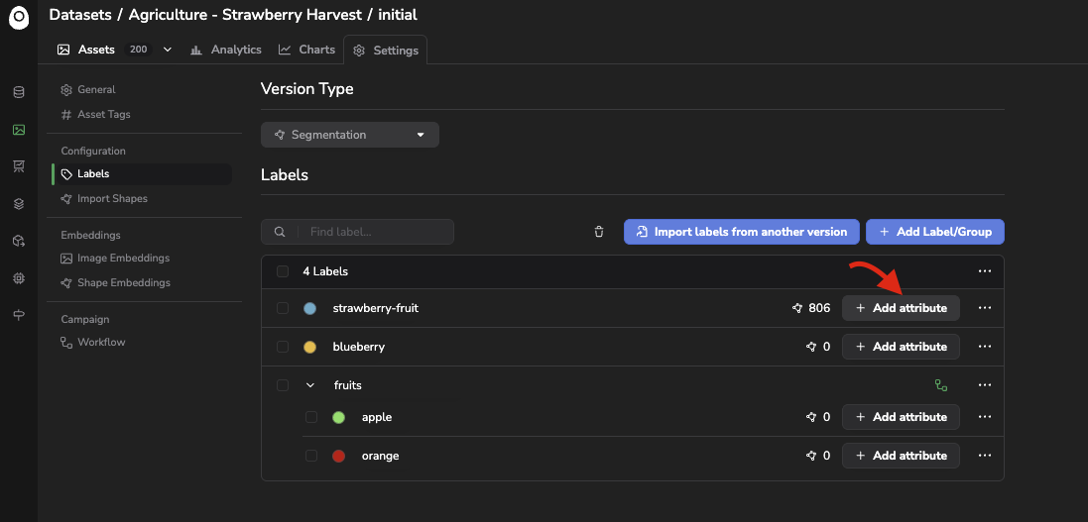The image size is (1088, 522).
Task: Click the shape count icon on orange row
Action: [x=810, y=456]
